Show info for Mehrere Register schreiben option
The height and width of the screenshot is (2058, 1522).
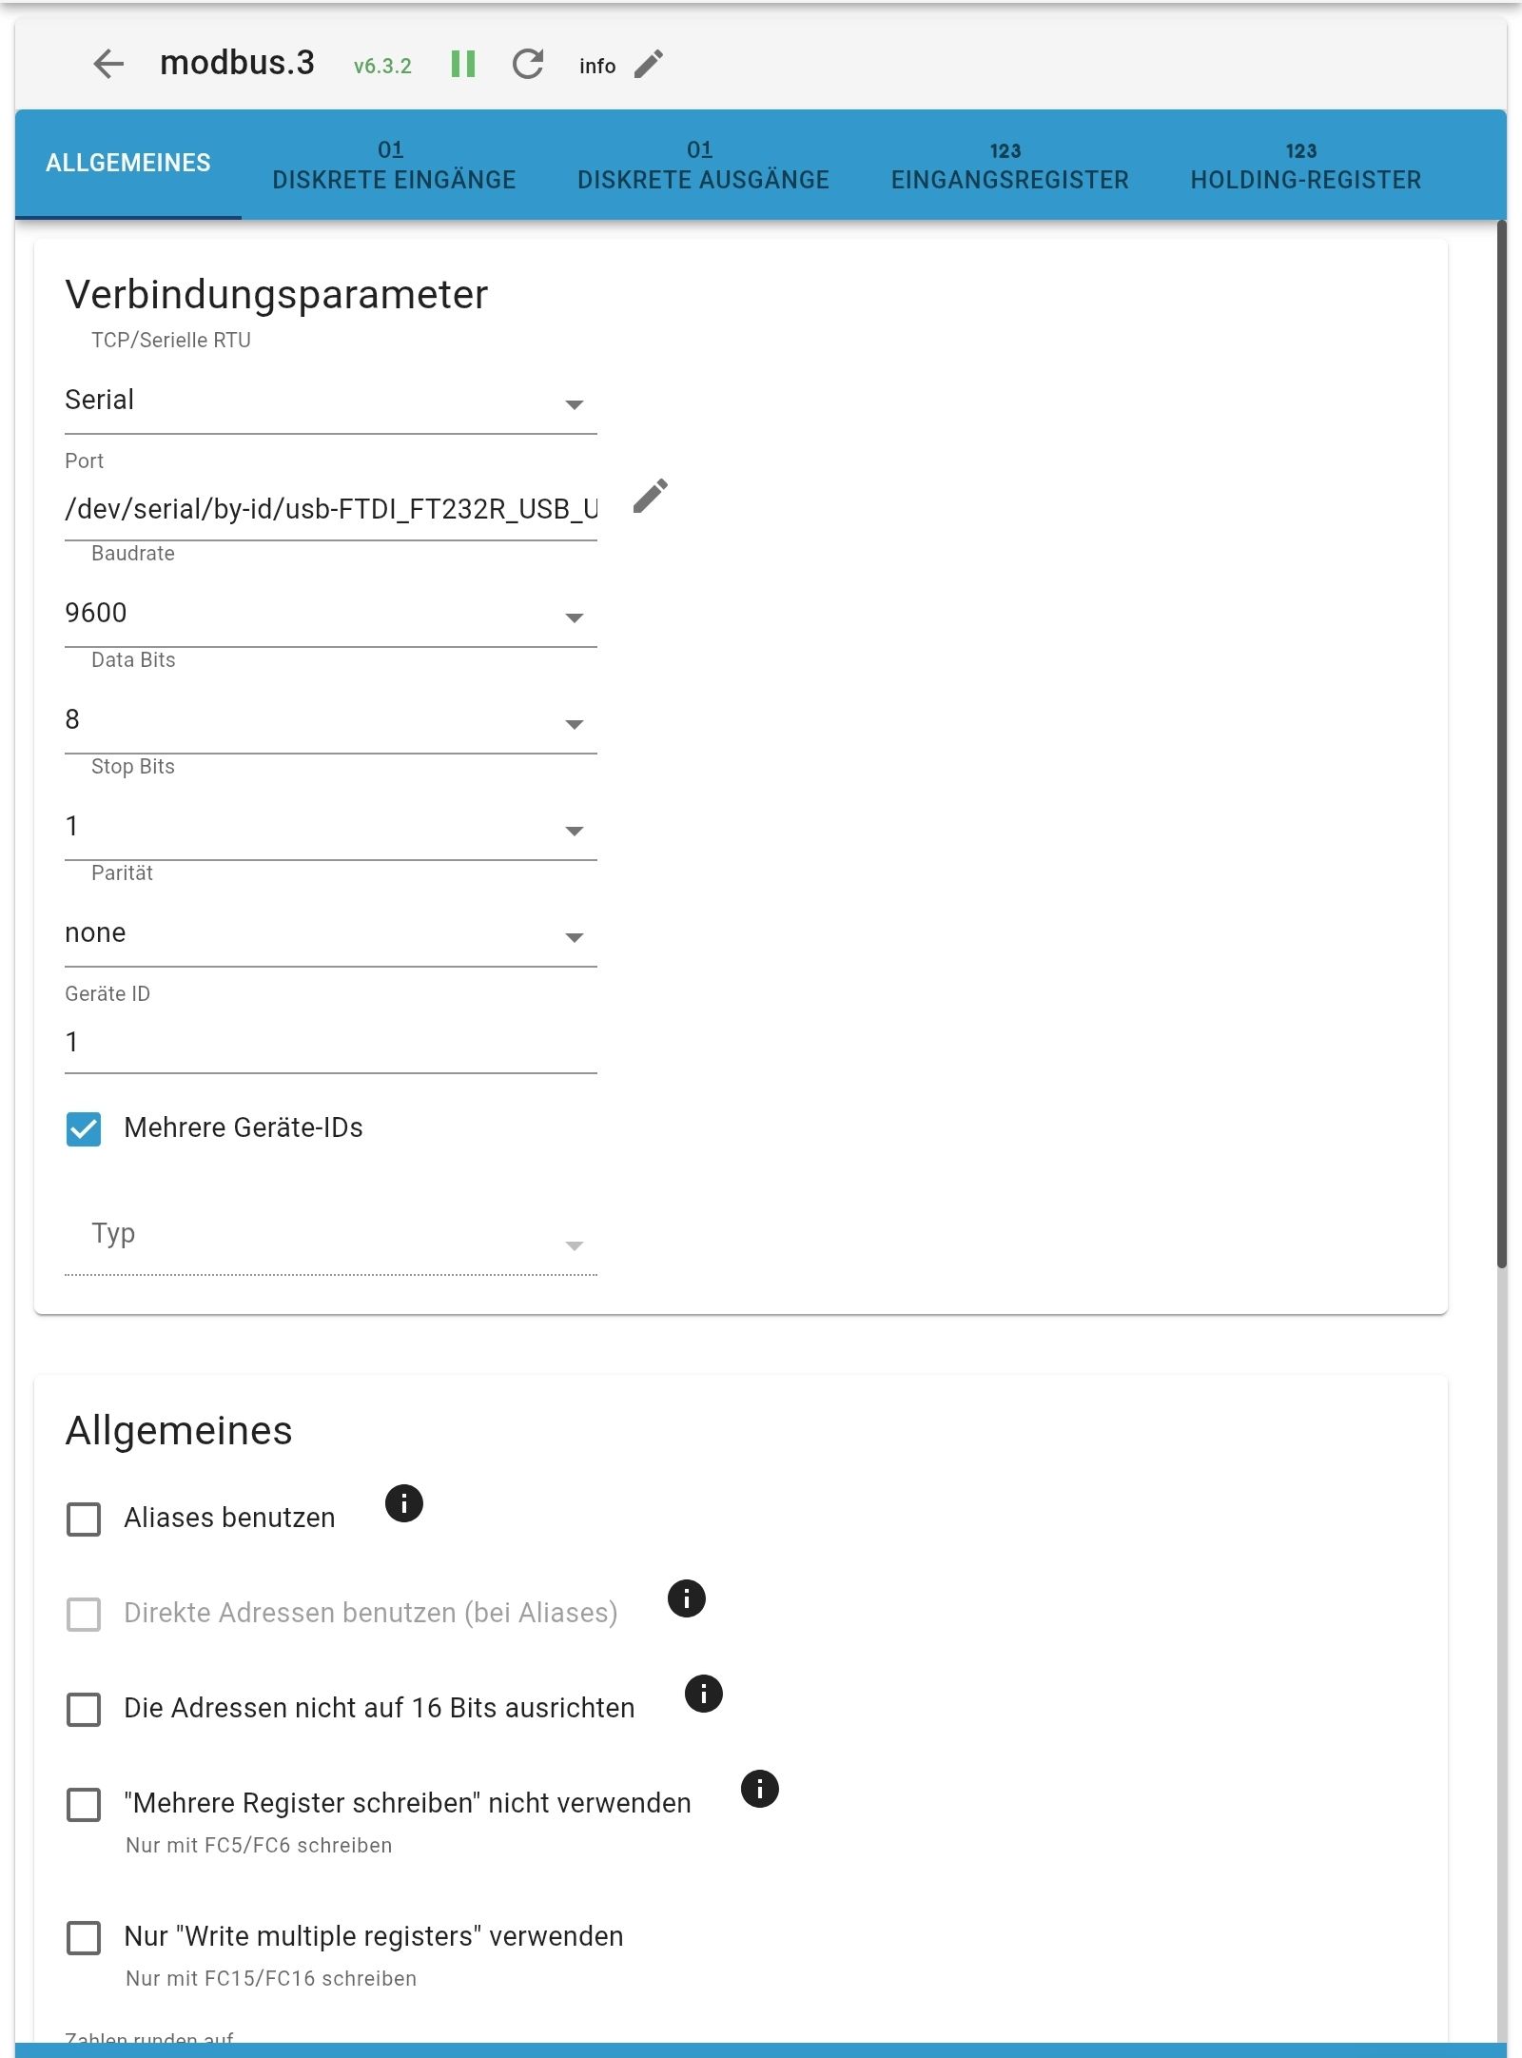[759, 1789]
